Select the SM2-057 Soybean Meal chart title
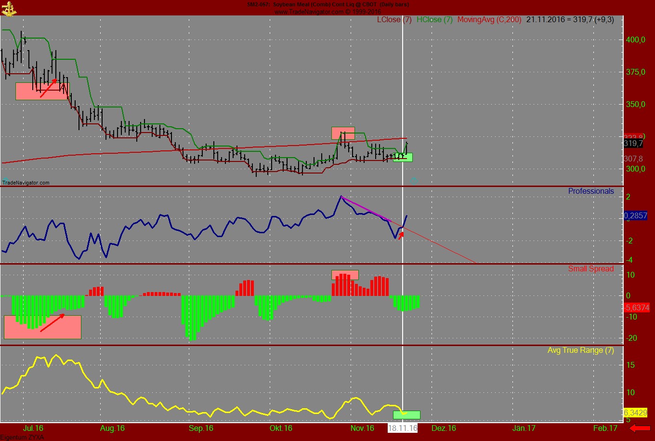The width and height of the screenshot is (655, 441). pos(327,4)
